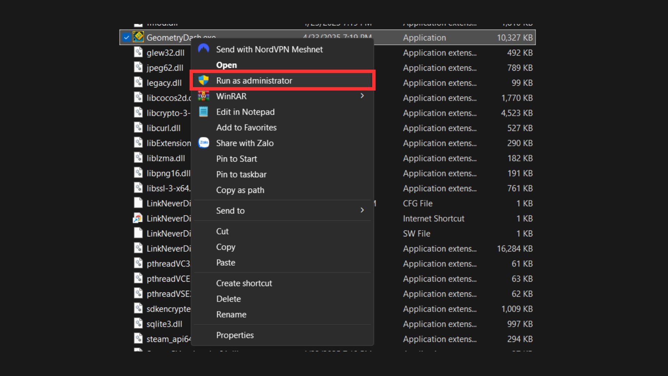The width and height of the screenshot is (668, 376).
Task: Click the Zalo icon in context menu
Action: (204, 143)
